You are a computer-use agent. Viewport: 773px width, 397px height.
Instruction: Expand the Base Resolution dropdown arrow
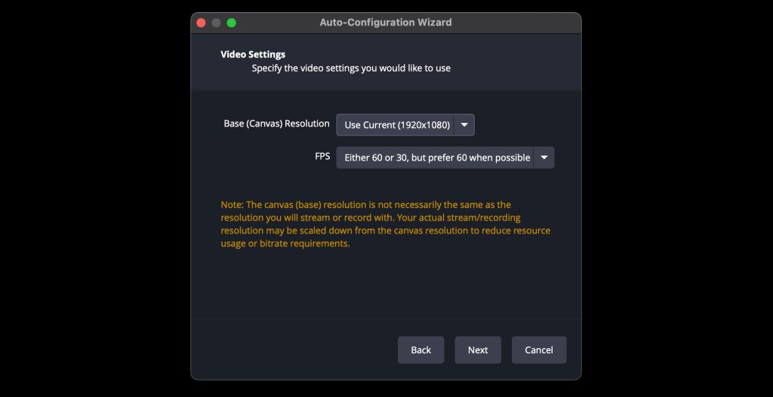tap(464, 125)
